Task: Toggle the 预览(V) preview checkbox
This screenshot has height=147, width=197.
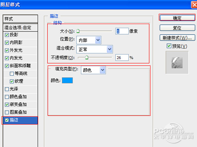Action: point(169,46)
